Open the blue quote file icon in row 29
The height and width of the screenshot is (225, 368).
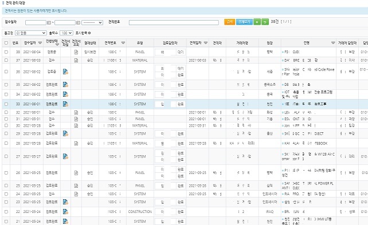[65, 133]
